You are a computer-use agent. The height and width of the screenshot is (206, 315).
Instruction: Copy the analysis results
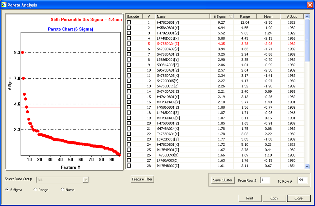coord(274,198)
